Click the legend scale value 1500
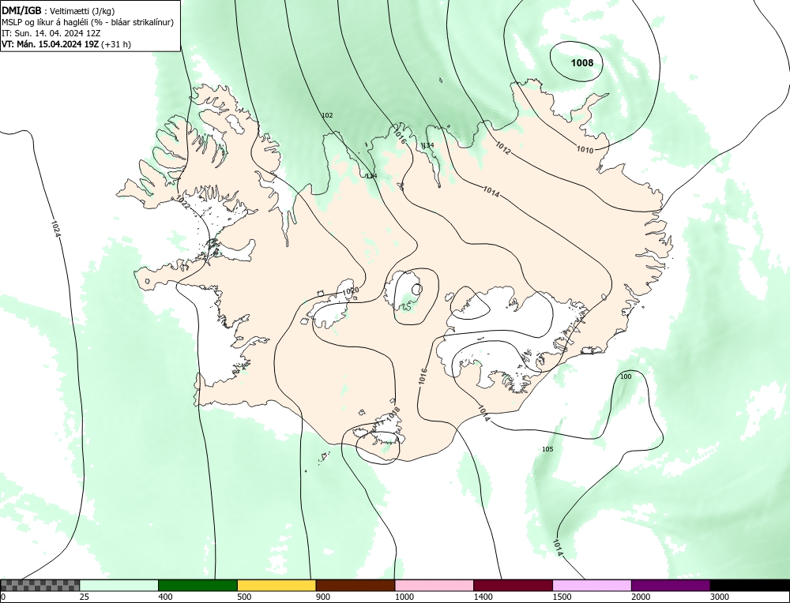The width and height of the screenshot is (790, 603). point(562,597)
